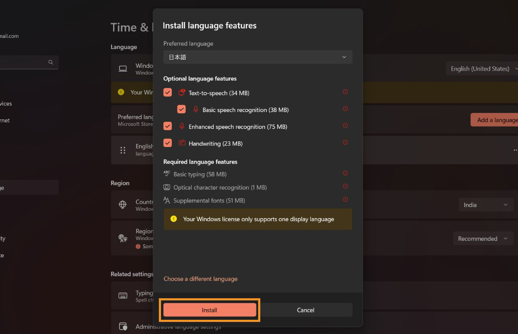Click the microphone icon beside Basic speech recognition
Screen dimensions: 518x334
pyautogui.click(x=196, y=109)
